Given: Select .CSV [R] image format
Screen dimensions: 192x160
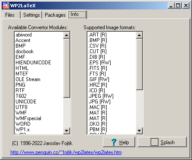Looking at the screenshot, I should point(111,46).
